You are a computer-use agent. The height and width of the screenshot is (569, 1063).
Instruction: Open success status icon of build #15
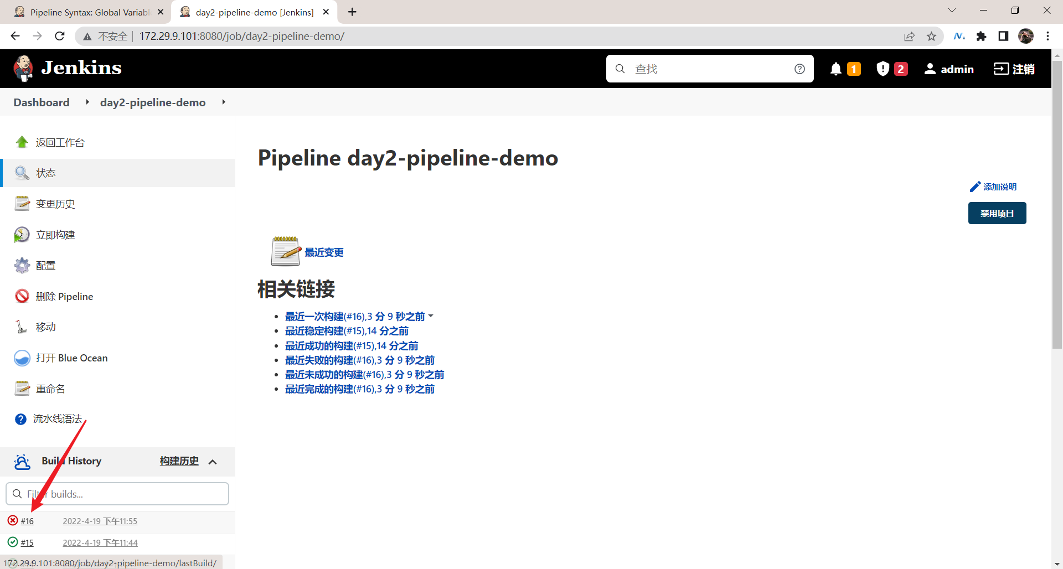click(x=13, y=542)
